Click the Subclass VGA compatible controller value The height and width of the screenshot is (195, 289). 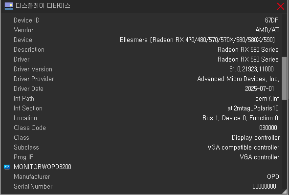point(244,147)
